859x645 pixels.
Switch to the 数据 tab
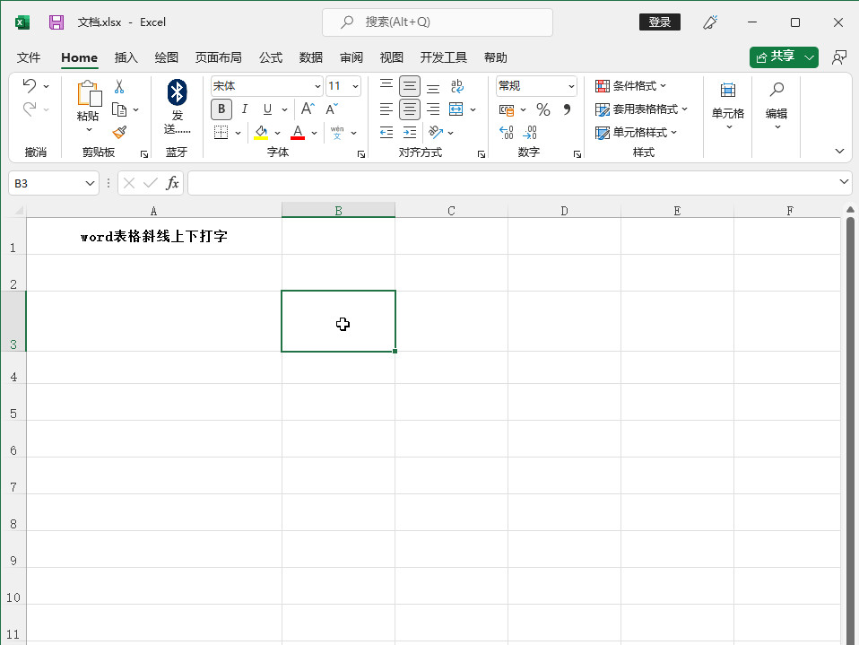[310, 57]
